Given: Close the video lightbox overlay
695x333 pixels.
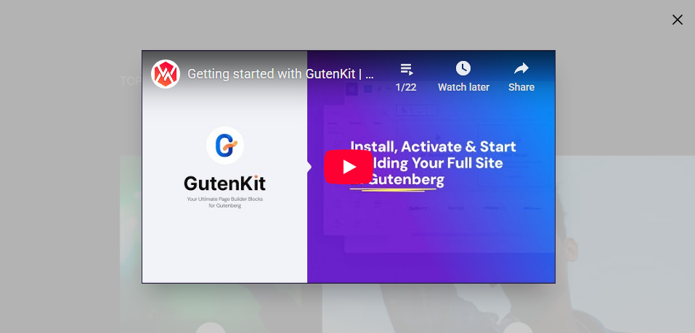Looking at the screenshot, I should click(x=677, y=20).
